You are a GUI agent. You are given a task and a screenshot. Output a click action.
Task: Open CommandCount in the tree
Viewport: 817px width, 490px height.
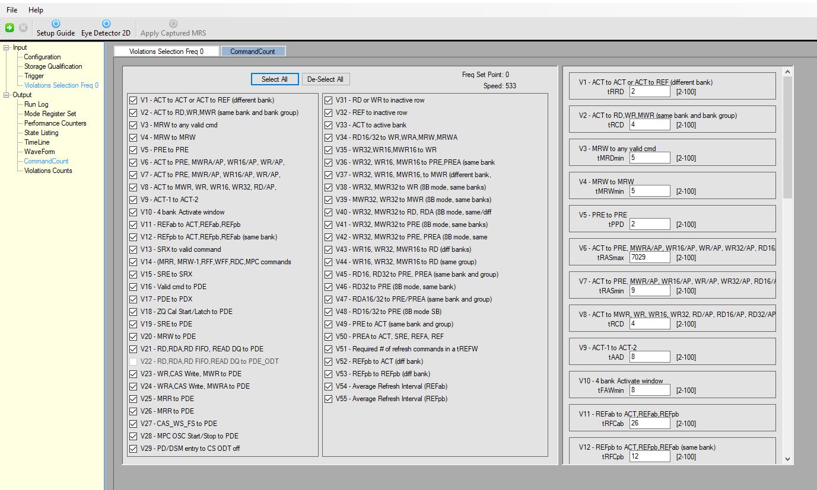(x=46, y=161)
